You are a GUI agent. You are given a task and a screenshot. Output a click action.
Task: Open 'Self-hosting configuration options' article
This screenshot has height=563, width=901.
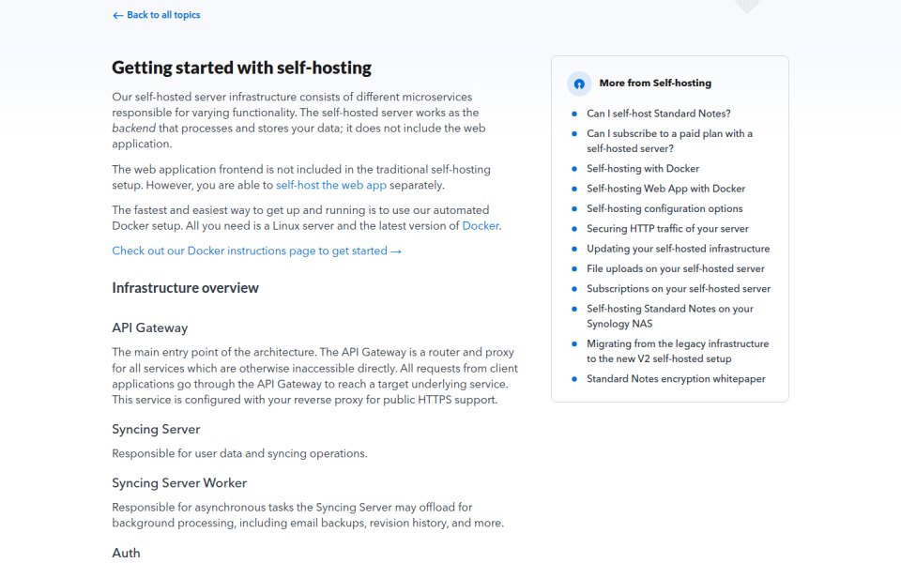pos(664,208)
